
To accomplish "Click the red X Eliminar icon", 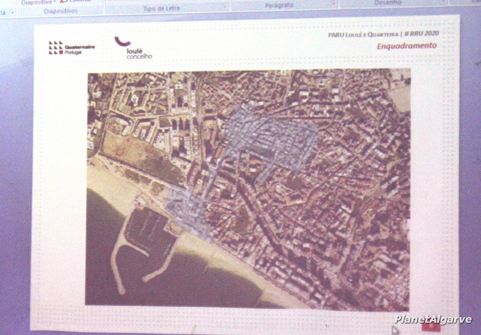I will 62,2.
